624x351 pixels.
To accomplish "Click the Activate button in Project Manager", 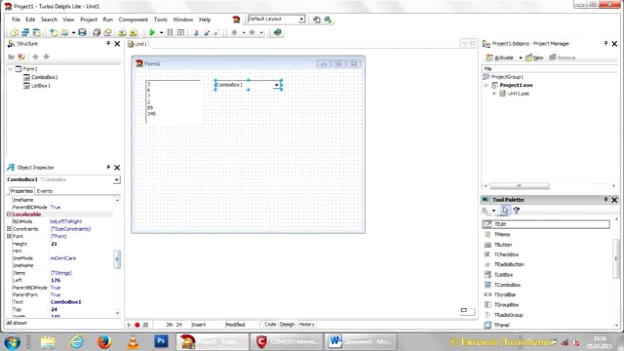I will pos(500,58).
